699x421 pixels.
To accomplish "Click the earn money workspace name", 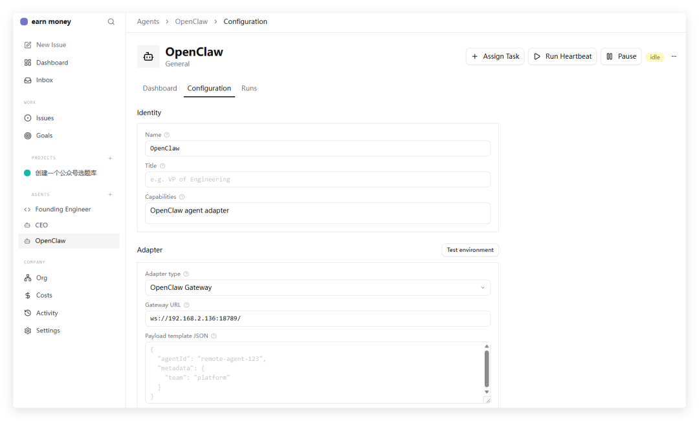I will pos(51,21).
